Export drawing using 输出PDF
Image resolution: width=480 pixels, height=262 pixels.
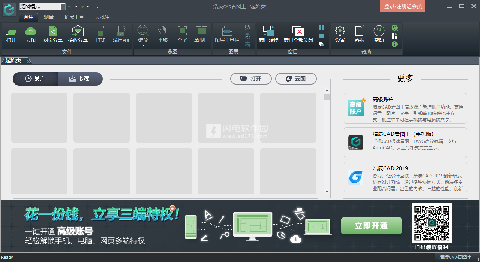[121, 34]
